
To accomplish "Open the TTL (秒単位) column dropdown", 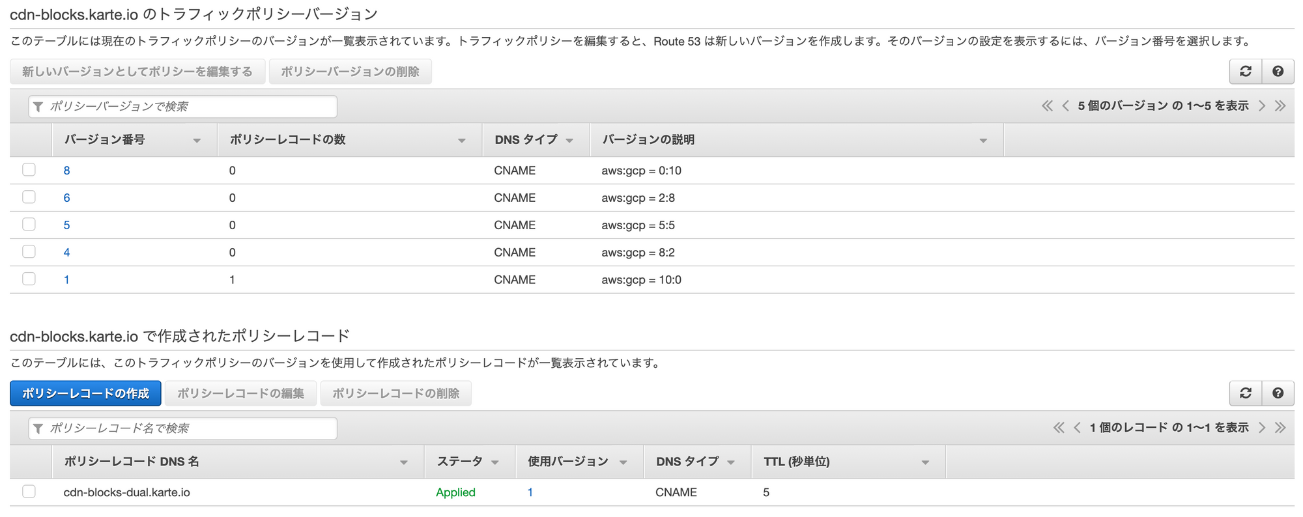I will tap(925, 462).
